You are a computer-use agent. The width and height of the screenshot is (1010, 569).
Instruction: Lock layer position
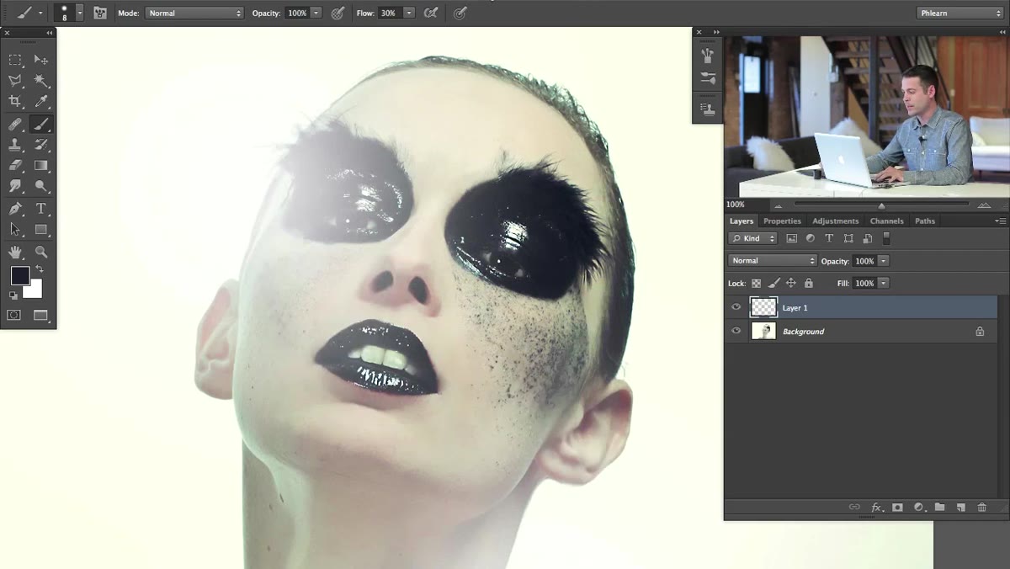coord(791,284)
